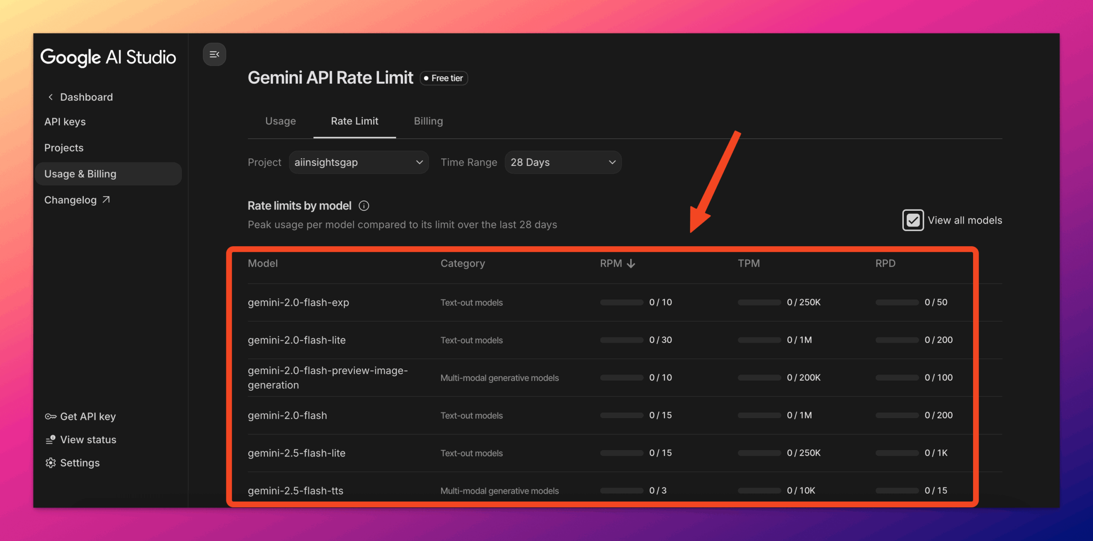The width and height of the screenshot is (1093, 541).
Task: Open Settings via the gear icon
Action: 50,462
